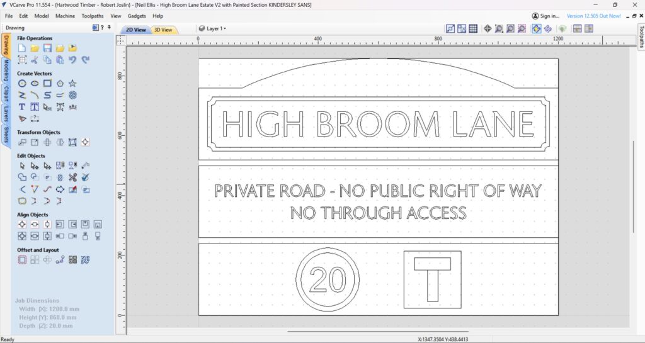Switch to the 3D View tab
Image resolution: width=645 pixels, height=343 pixels.
click(x=163, y=30)
